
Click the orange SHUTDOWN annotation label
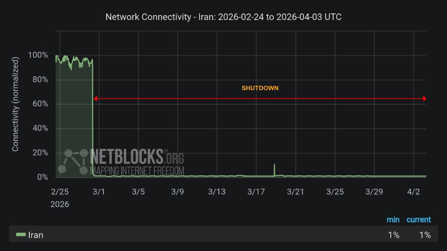point(260,88)
